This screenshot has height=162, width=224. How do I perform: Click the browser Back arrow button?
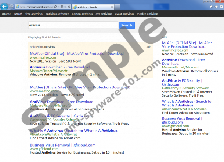pyautogui.click(x=4, y=7)
